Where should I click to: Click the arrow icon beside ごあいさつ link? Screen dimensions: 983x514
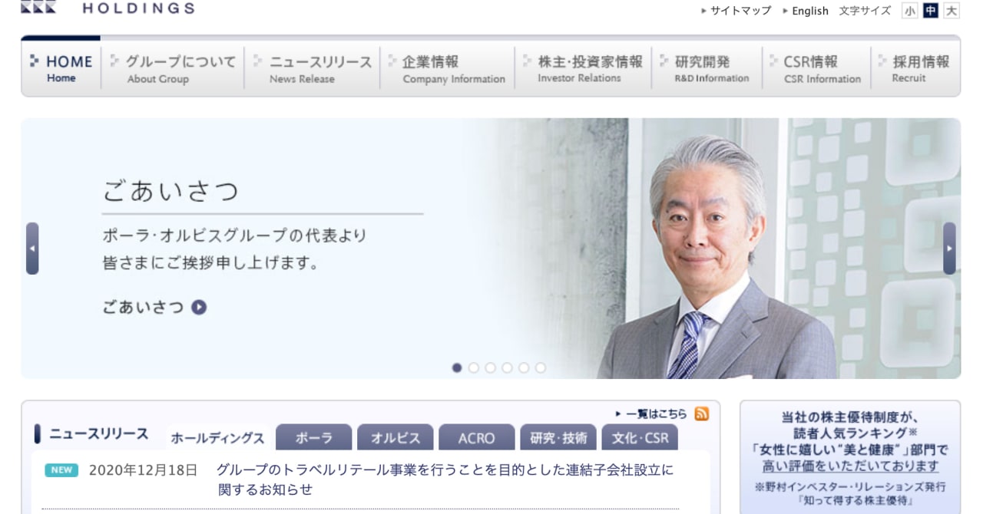tap(199, 308)
